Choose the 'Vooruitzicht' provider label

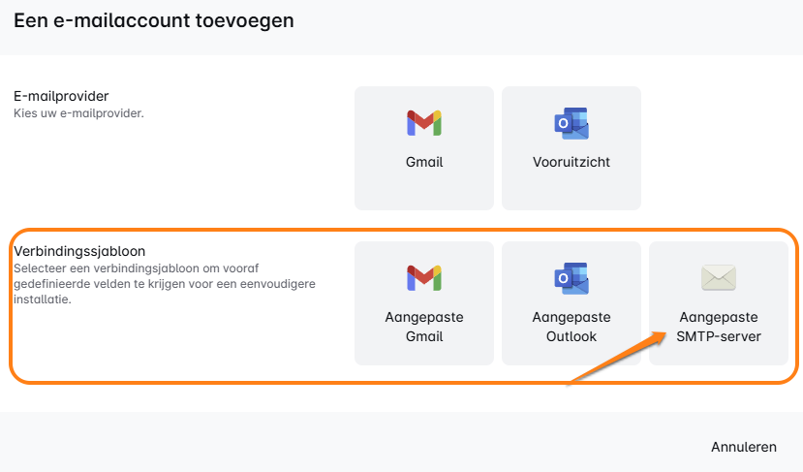[571, 162]
